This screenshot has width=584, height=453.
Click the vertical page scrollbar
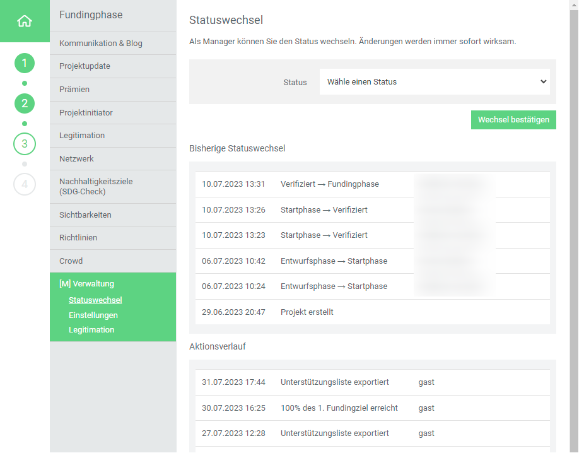pyautogui.click(x=574, y=227)
